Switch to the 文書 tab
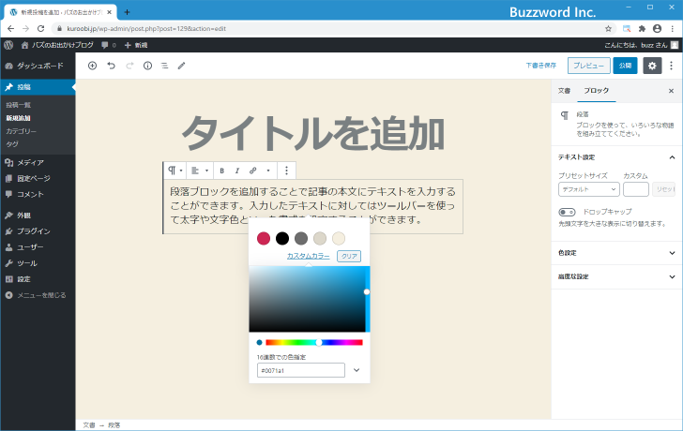 click(x=564, y=91)
